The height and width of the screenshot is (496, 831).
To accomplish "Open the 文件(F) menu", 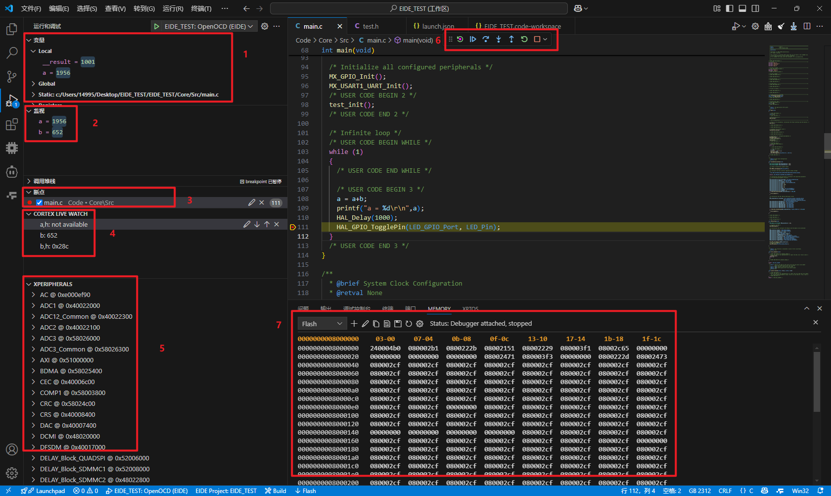I will 31,8.
